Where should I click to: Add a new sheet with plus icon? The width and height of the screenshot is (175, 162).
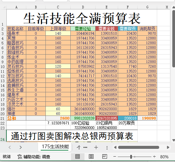click(96, 148)
